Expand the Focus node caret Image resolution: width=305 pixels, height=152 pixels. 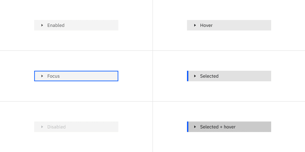click(42, 76)
